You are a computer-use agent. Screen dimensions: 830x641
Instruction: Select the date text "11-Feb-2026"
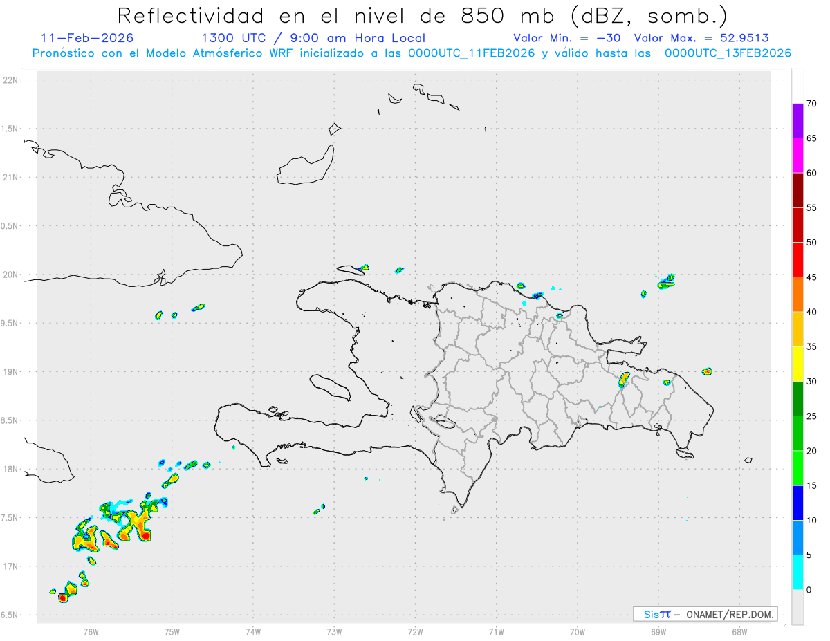[88, 38]
